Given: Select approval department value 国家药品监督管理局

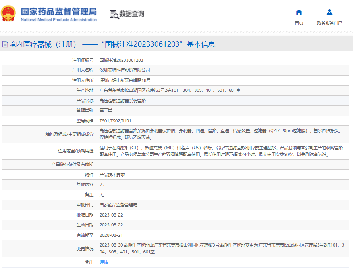Looking at the screenshot, I should point(118,205).
